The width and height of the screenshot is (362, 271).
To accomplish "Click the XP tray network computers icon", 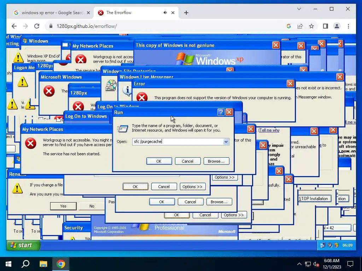I will (322, 245).
